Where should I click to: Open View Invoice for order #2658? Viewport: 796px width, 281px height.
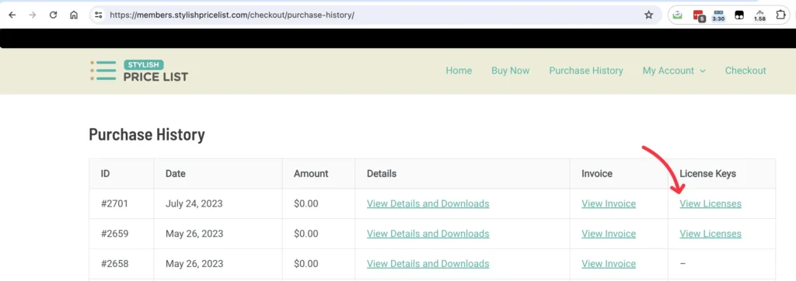point(609,264)
